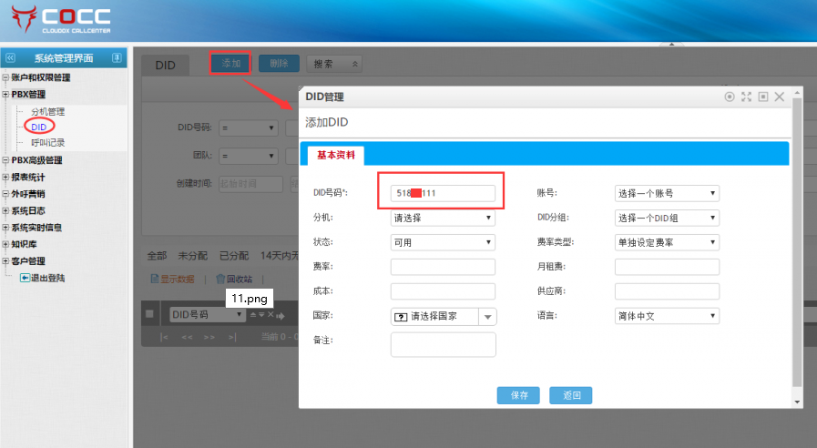Click the 返回 back button
This screenshot has height=448, width=817.
pos(571,395)
